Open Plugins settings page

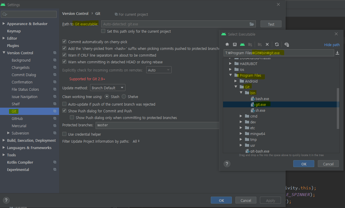pos(13,46)
